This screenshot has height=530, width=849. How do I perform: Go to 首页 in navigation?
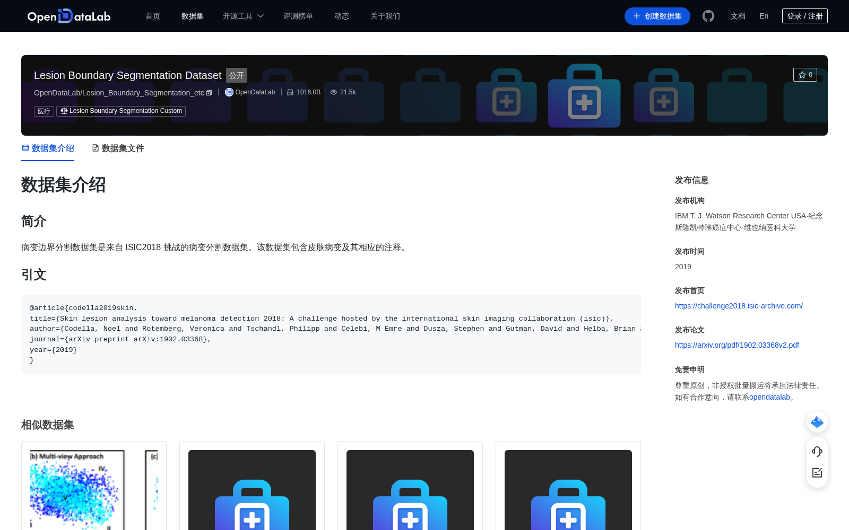tap(153, 16)
